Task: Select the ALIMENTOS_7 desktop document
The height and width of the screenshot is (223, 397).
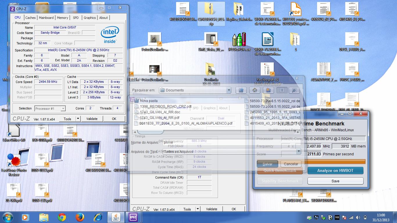Action: coord(323,72)
